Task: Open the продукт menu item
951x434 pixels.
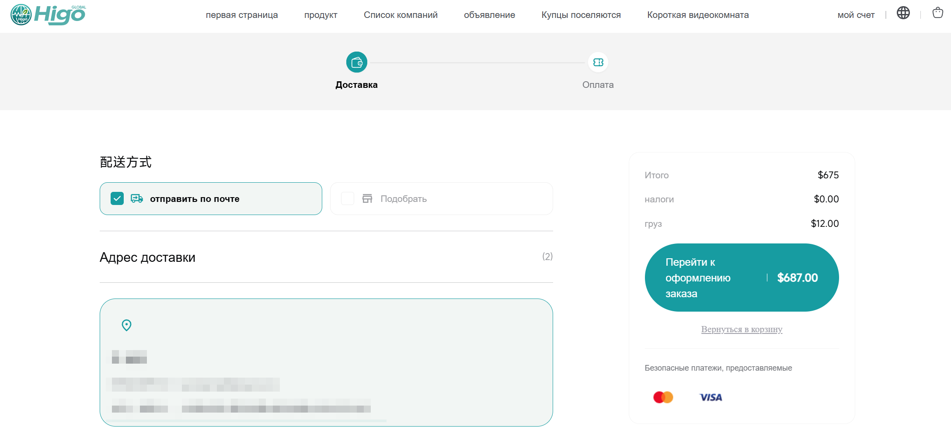Action: 321,15
